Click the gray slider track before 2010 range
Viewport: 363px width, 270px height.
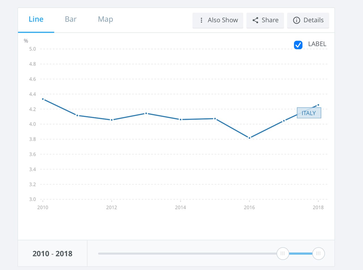[x=187, y=254]
